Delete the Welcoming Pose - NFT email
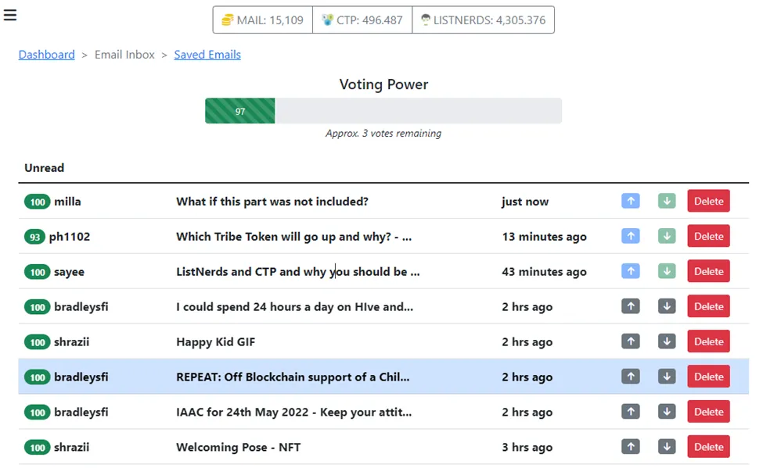The image size is (763, 468). coord(708,447)
